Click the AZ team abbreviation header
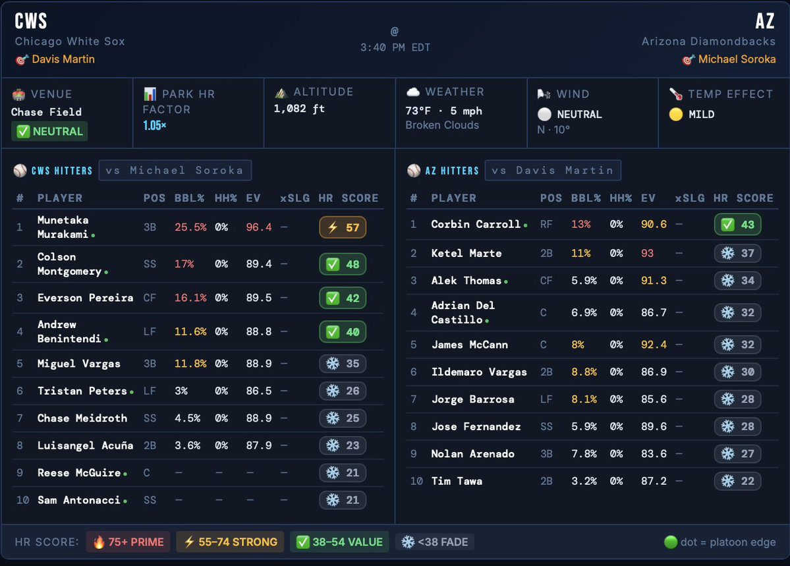The image size is (790, 566). tap(765, 21)
